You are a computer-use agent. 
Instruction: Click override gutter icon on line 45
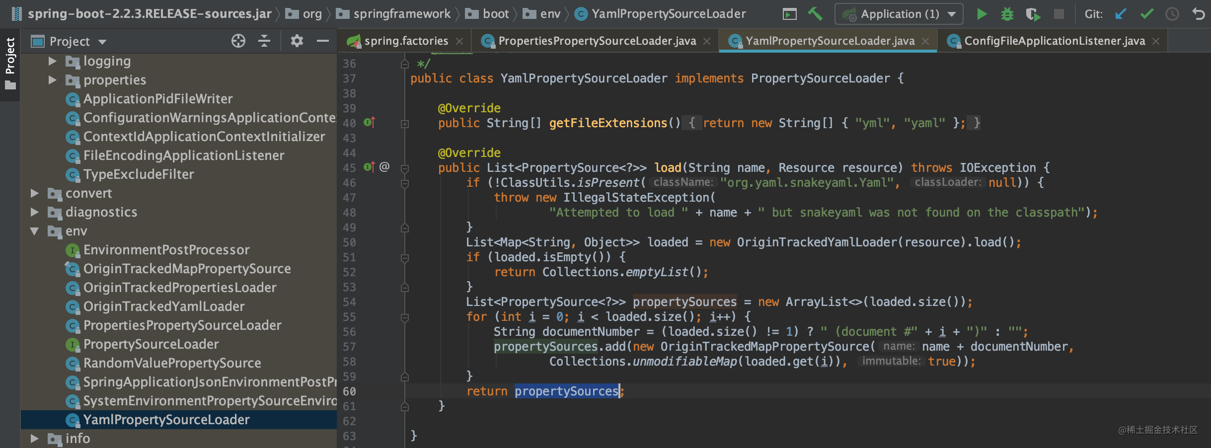369,167
